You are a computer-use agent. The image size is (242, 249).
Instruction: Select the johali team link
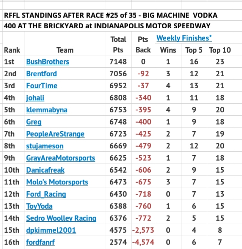coord(35,98)
